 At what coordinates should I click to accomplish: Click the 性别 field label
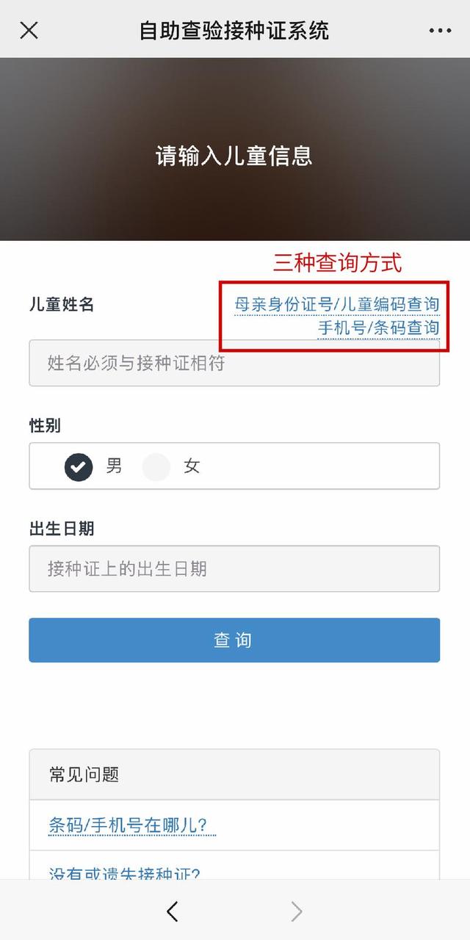tap(45, 425)
